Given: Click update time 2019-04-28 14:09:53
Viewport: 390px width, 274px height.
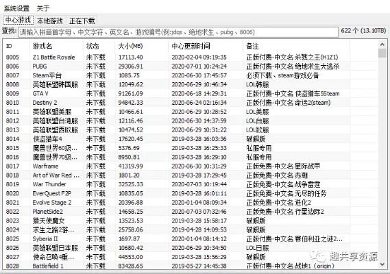Looking at the screenshot, I should [x=199, y=229].
